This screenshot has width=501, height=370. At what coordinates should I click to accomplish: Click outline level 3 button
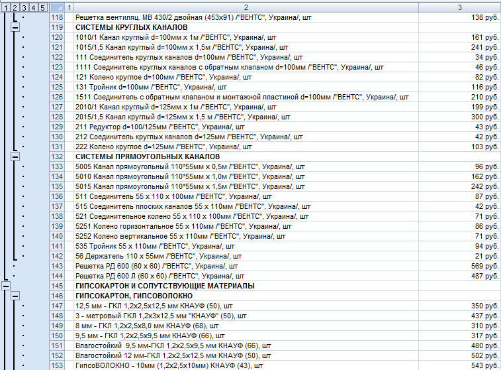24,7
